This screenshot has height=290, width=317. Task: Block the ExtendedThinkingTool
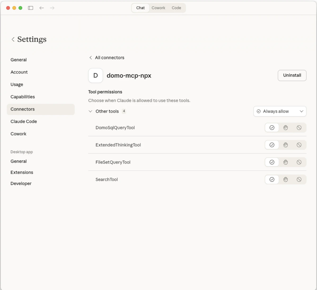tap(299, 145)
